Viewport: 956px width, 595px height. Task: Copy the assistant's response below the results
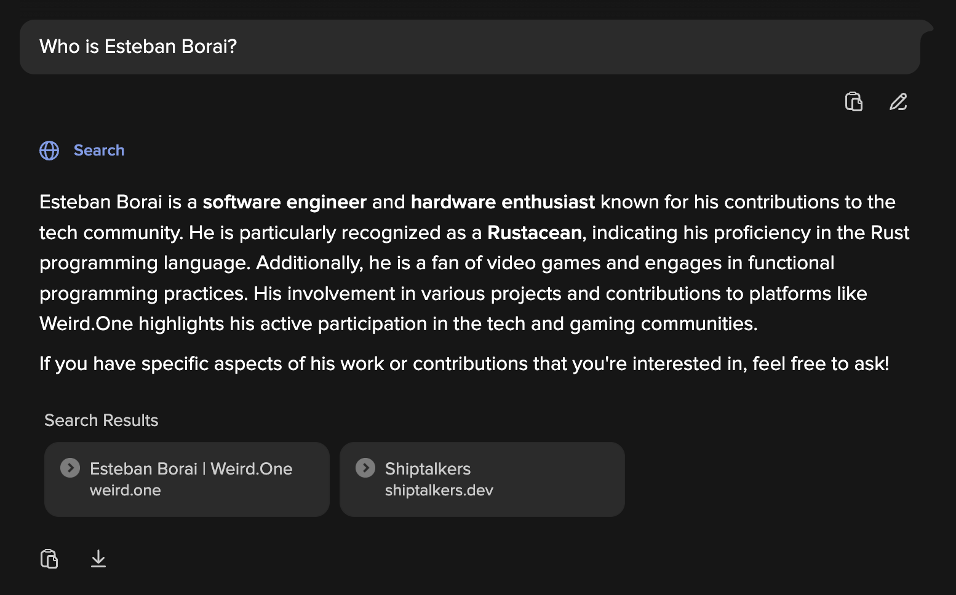pos(49,559)
